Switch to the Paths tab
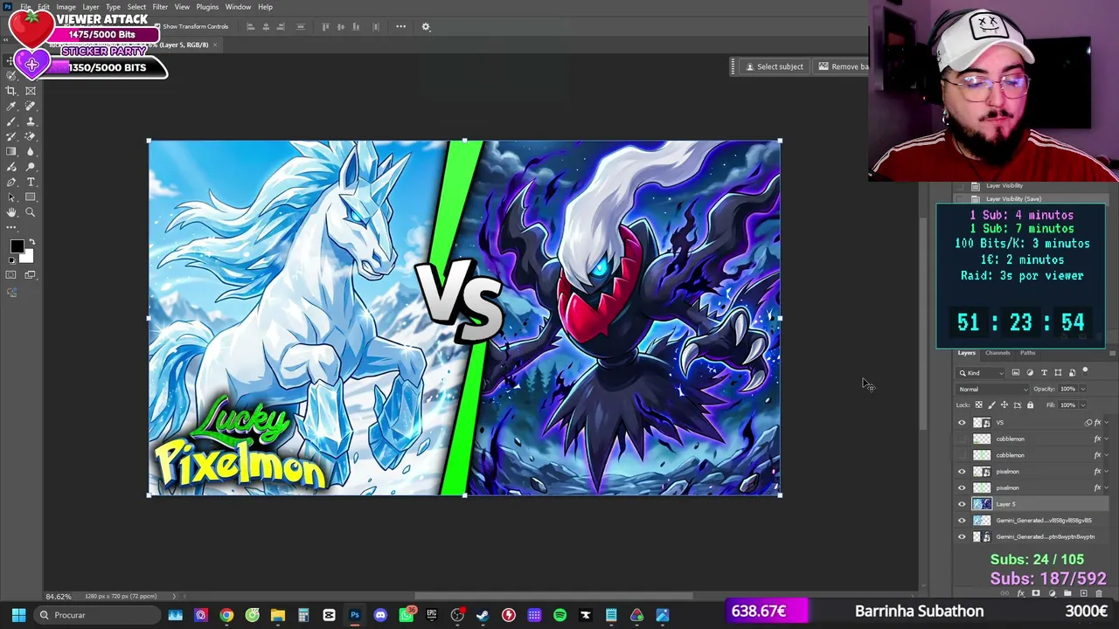 tap(1028, 353)
